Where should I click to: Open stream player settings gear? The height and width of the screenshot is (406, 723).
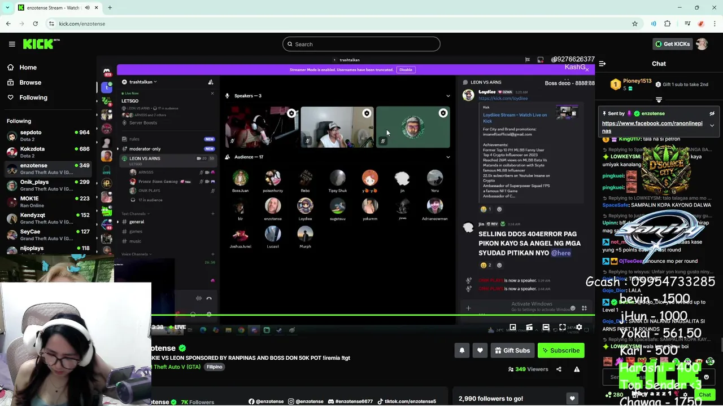click(x=579, y=327)
